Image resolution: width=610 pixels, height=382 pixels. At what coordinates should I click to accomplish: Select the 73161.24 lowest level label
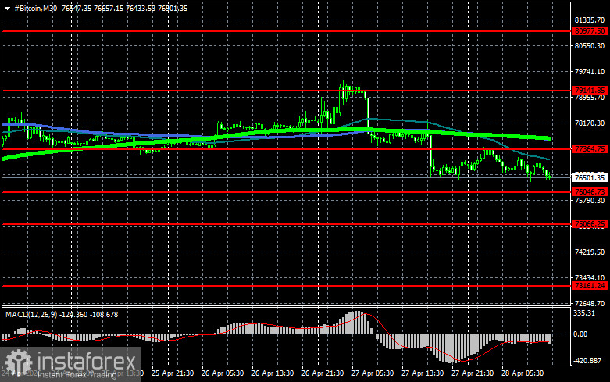click(590, 286)
